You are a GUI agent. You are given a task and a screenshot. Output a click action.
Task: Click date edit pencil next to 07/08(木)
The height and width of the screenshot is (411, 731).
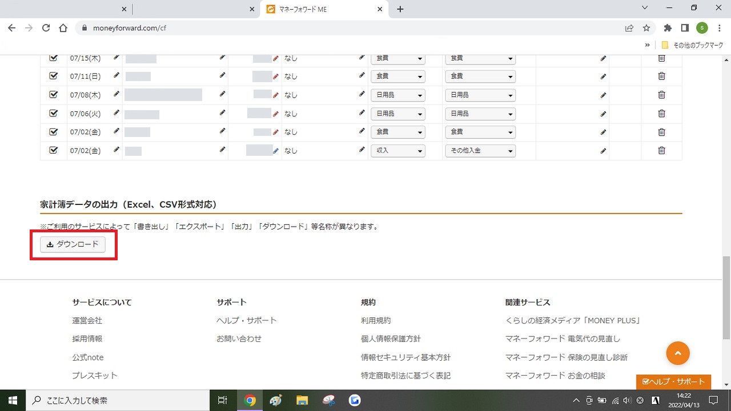[x=117, y=94]
